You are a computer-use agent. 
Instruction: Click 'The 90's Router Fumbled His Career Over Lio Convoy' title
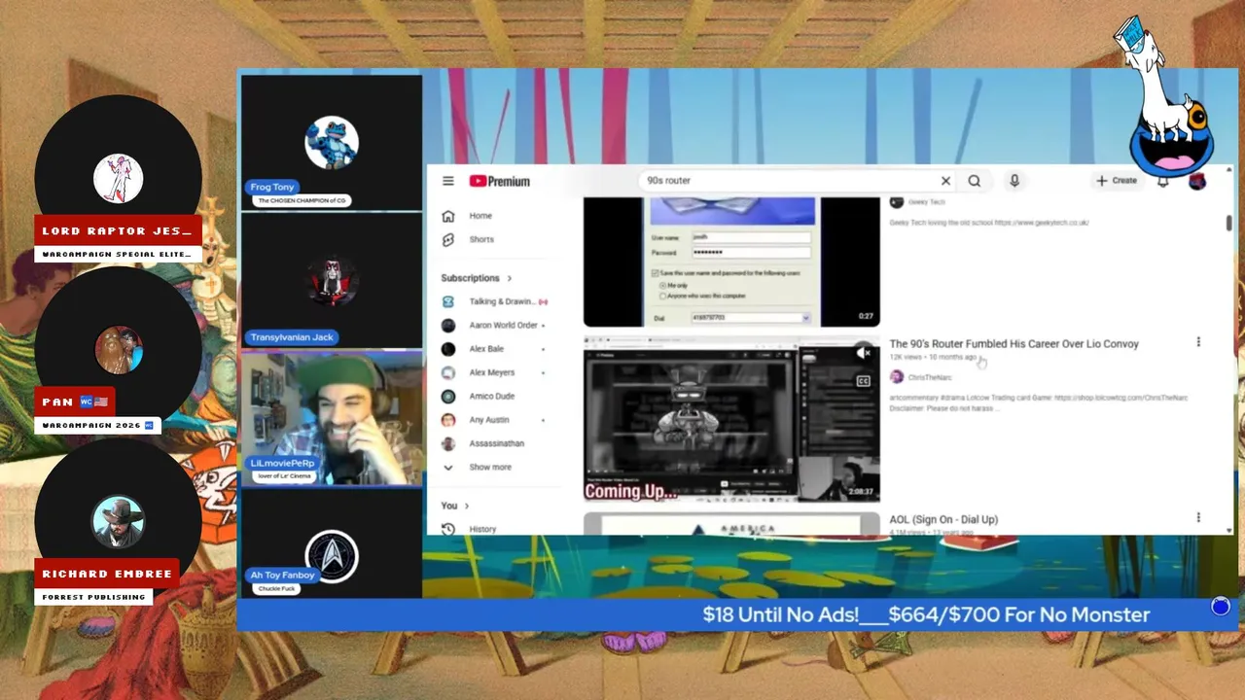click(x=1014, y=343)
